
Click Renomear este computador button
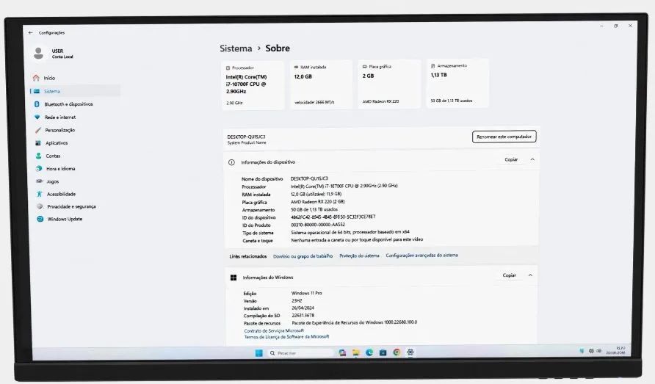click(504, 137)
